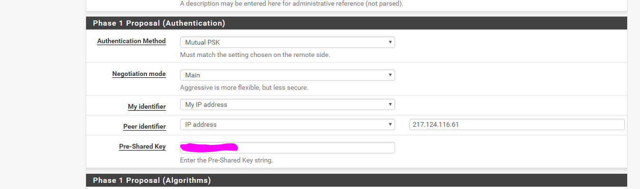Click the small arrow on the Negotiation mode select
The image size is (640, 189).
390,75
